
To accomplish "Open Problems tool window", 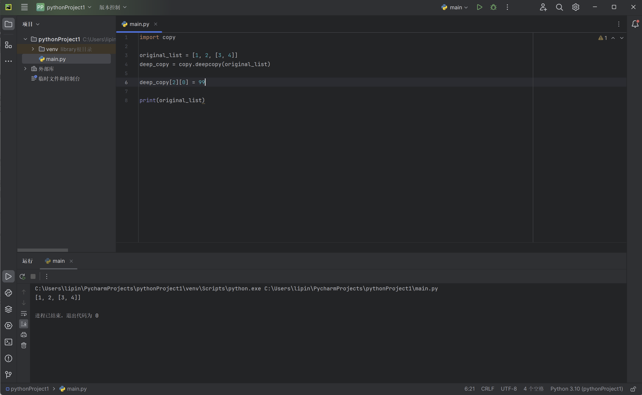I will 8,358.
